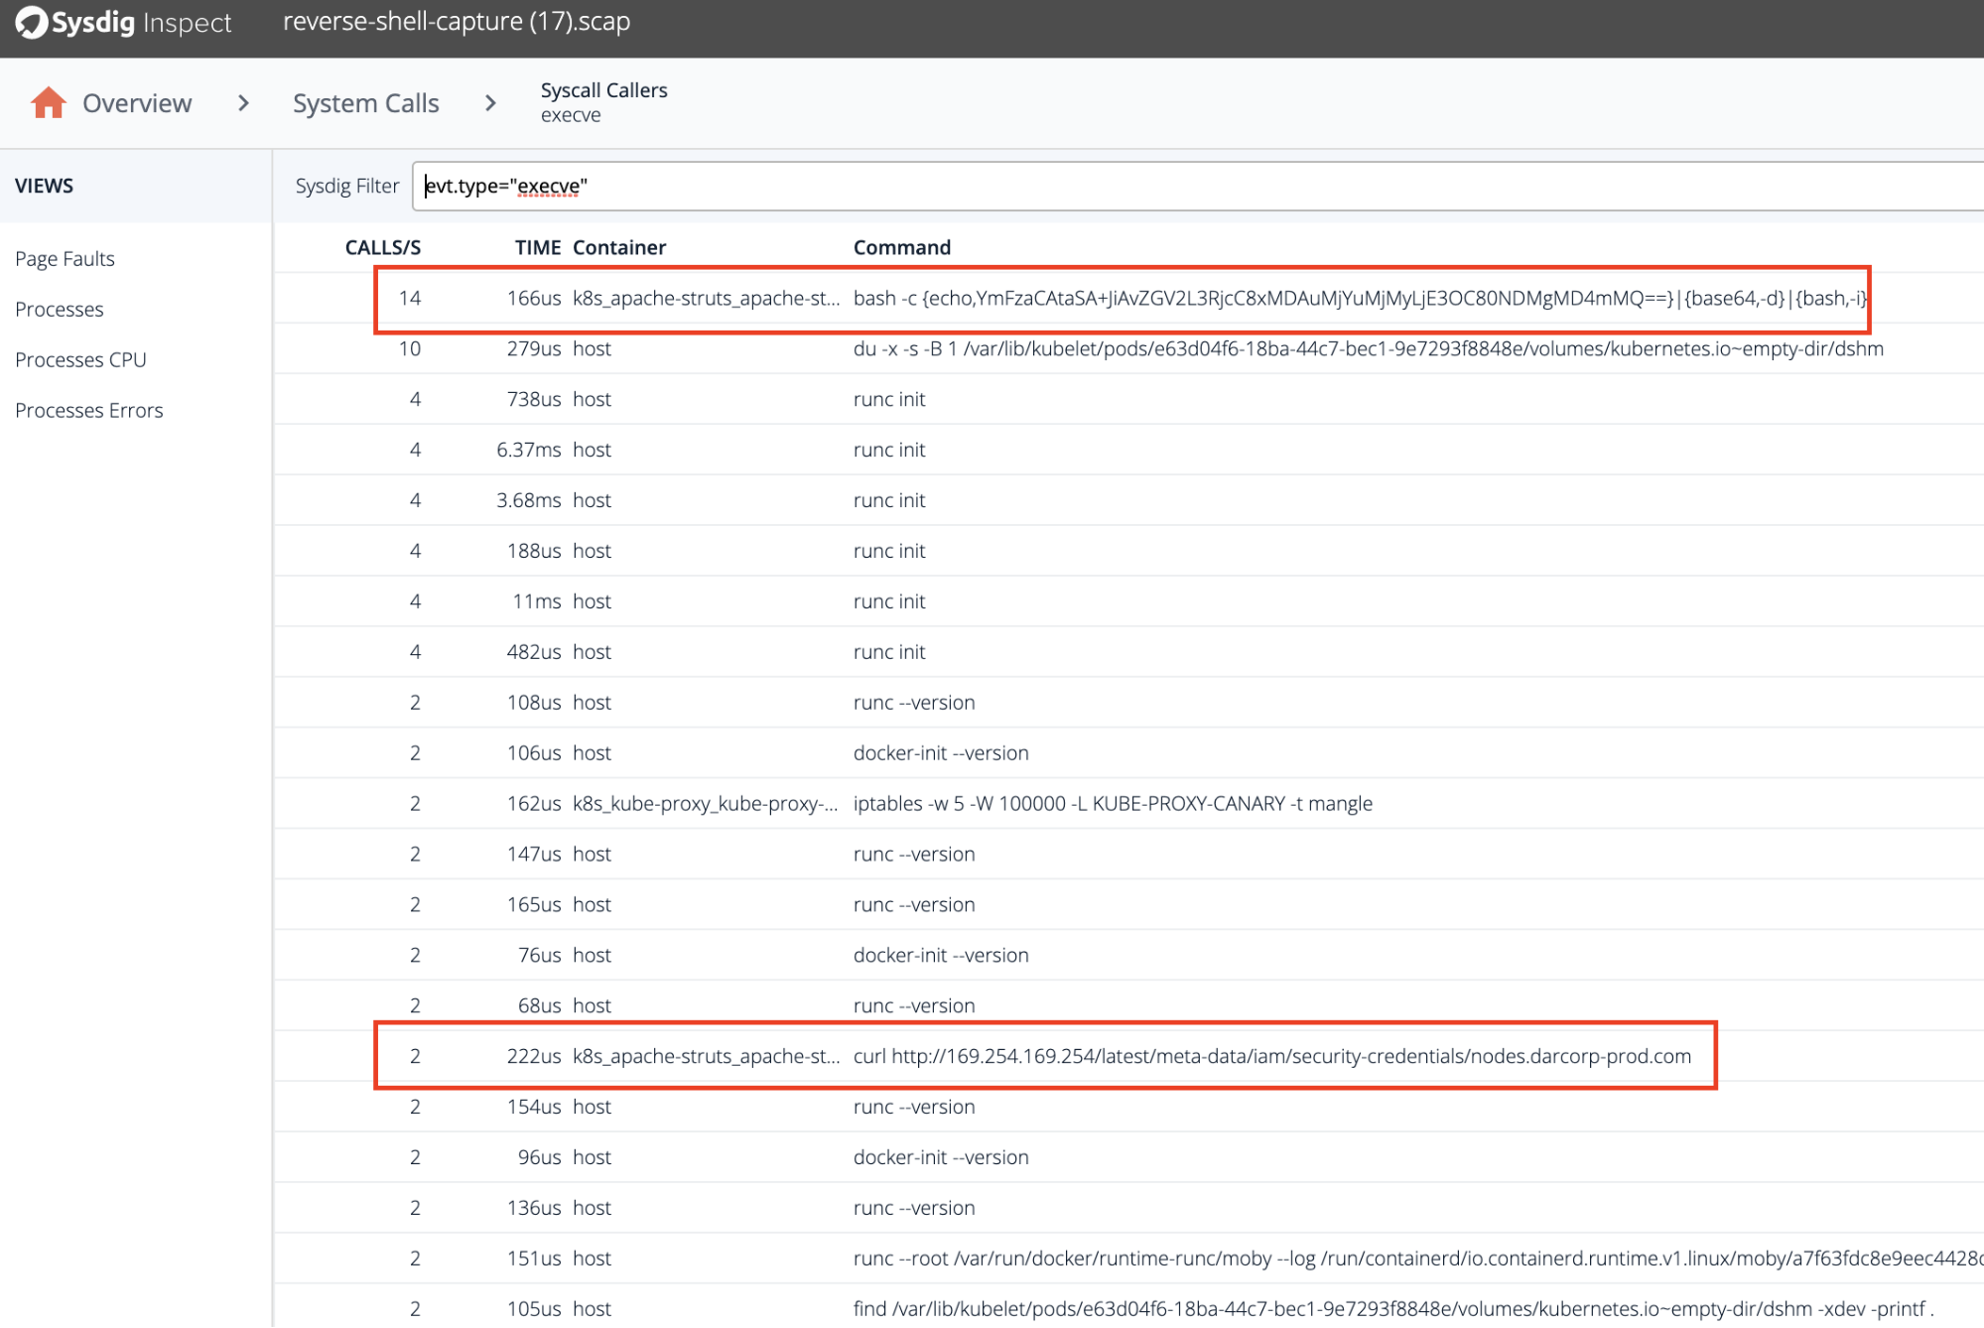Viewport: 1984px width, 1328px height.
Task: Open the Processes Errors view
Action: click(x=88, y=411)
